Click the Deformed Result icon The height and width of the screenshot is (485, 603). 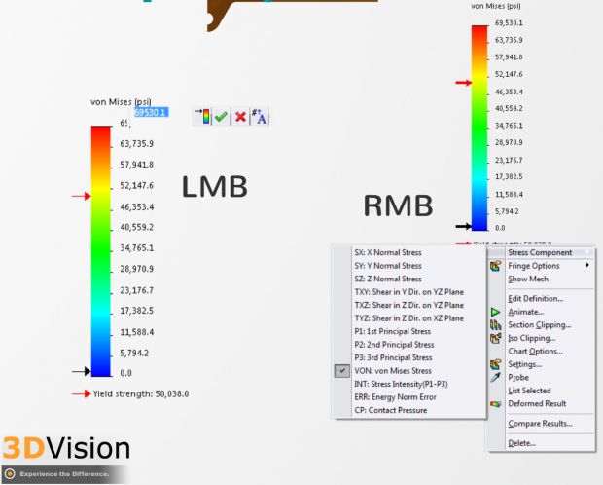tap(496, 403)
